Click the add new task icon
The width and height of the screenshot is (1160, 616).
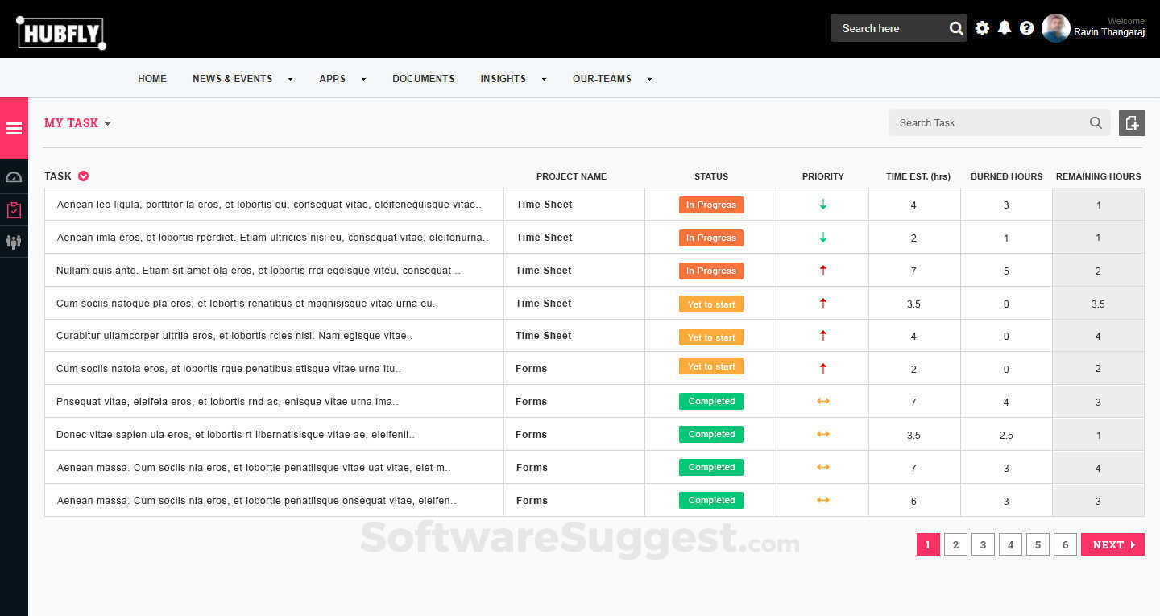1132,123
